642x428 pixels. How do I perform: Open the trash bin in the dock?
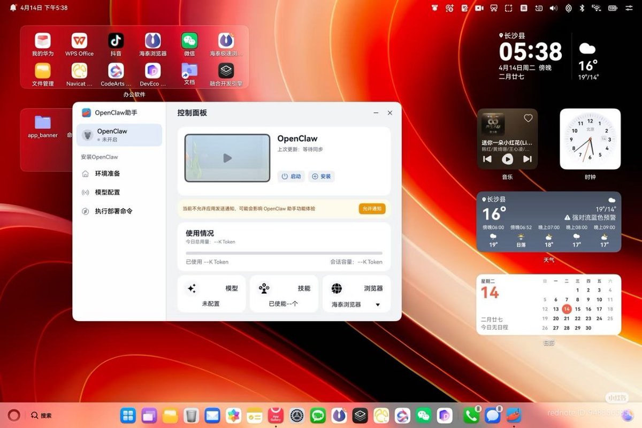pyautogui.click(x=191, y=415)
